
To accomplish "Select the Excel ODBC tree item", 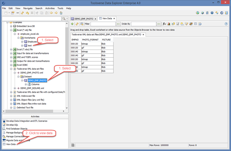I will pos(22,65).
